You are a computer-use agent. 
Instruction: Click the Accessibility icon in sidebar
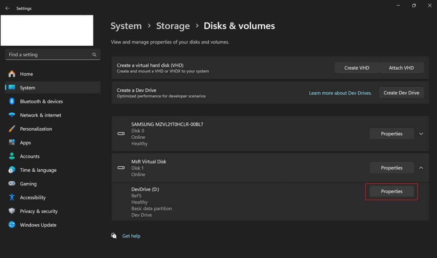pos(12,197)
